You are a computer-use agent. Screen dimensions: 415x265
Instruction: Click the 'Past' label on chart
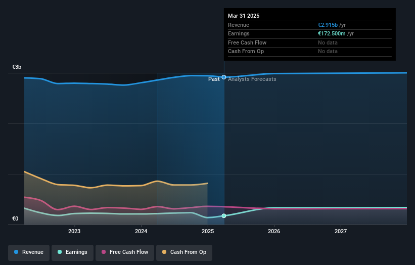coord(214,79)
